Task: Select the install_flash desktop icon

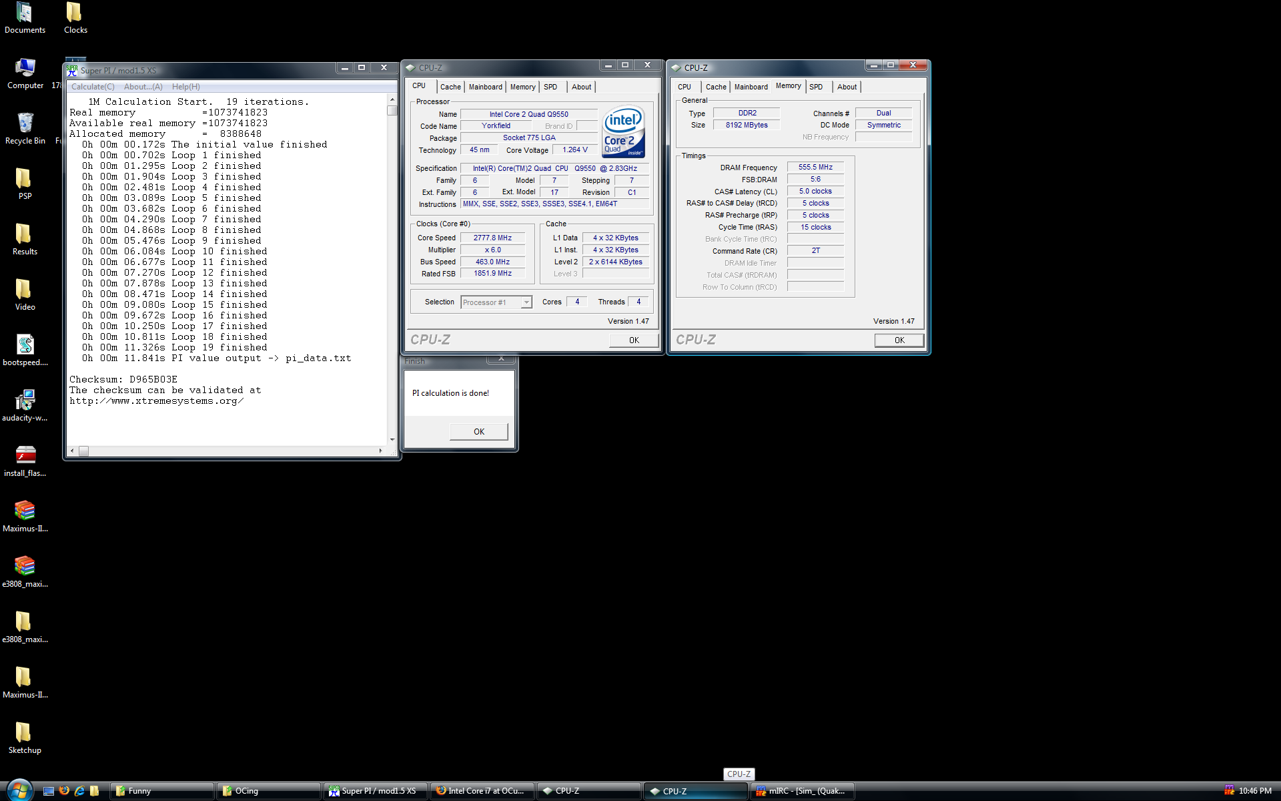Action: [x=25, y=461]
